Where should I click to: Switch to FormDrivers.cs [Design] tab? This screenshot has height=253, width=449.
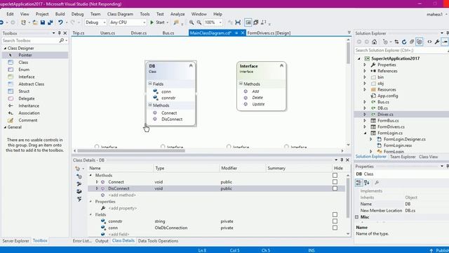pos(269,33)
